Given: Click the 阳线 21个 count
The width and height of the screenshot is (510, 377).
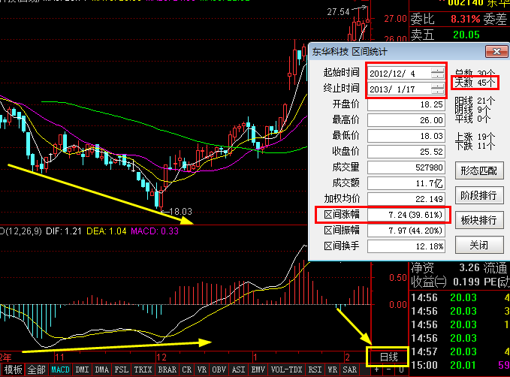Looking at the screenshot, I should click(x=475, y=101).
